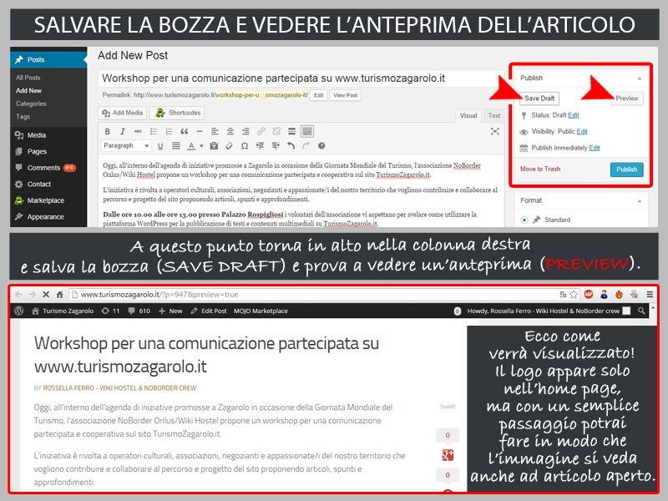Viewport: 668px width, 501px height.
Task: Click the admin bar search magnifier icon
Action: [x=641, y=311]
